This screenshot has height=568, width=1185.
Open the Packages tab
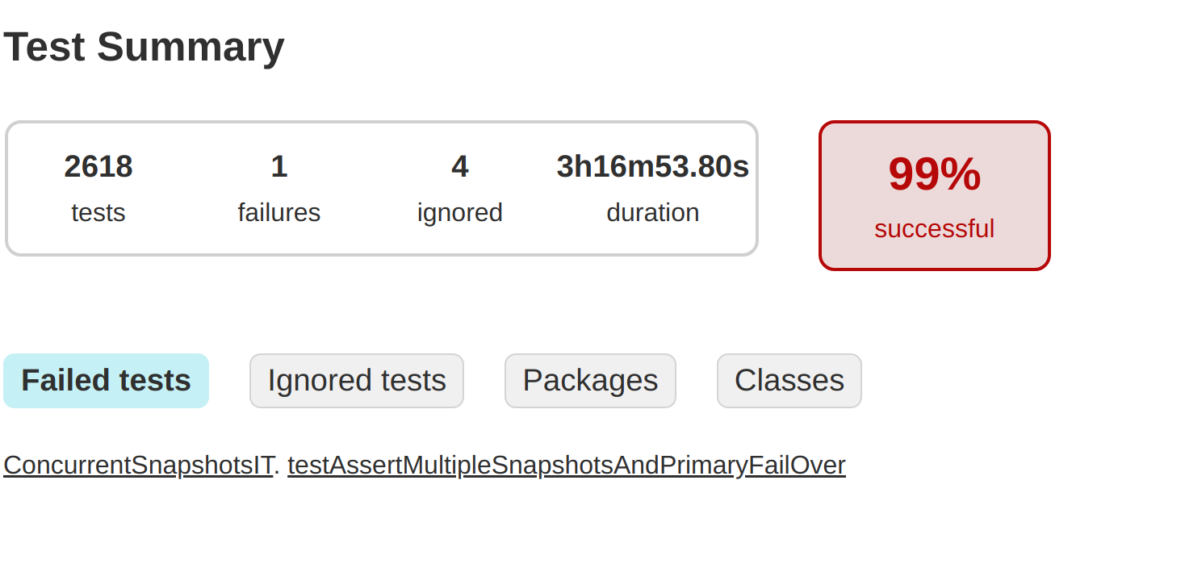pyautogui.click(x=590, y=380)
